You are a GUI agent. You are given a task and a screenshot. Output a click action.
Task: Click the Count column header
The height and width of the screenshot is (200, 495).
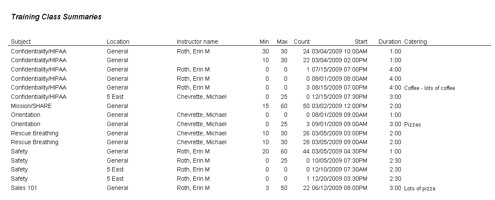pos(301,42)
